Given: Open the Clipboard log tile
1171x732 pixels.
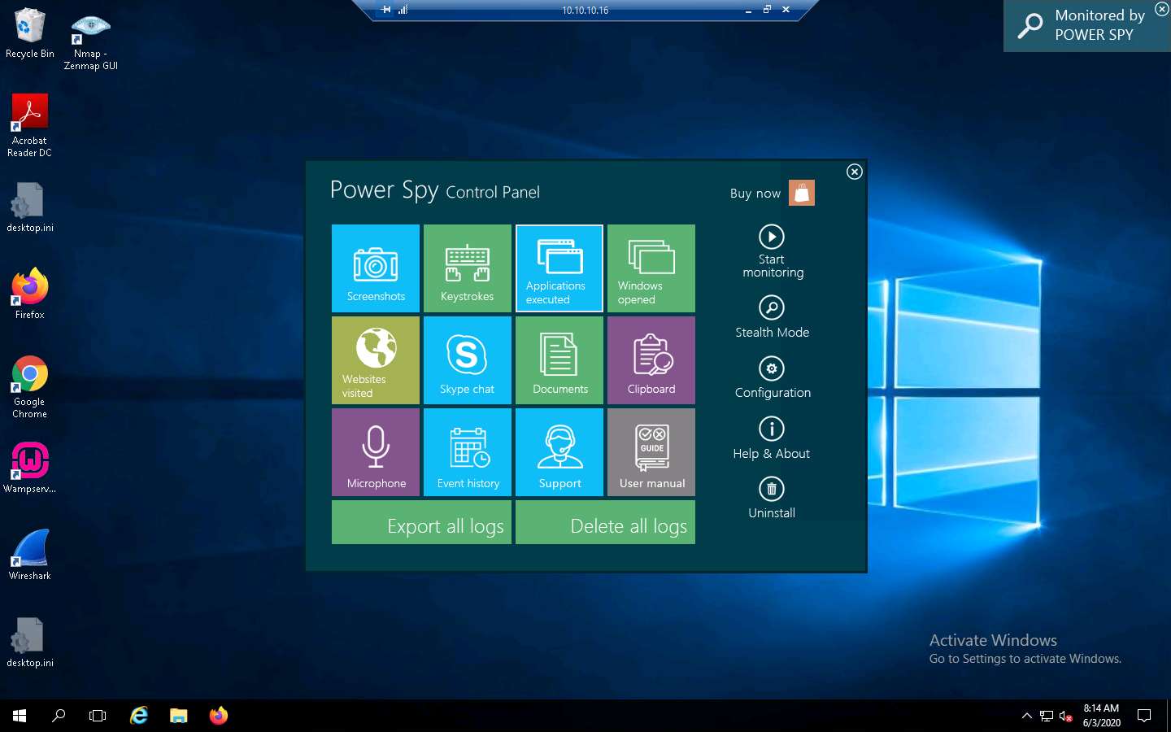Looking at the screenshot, I should coord(651,360).
